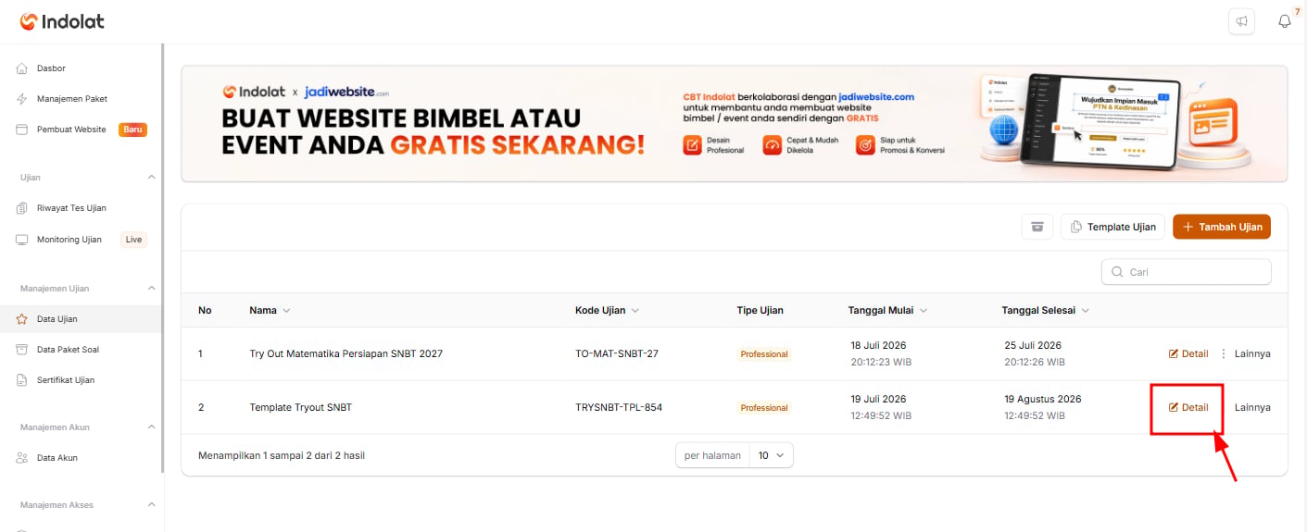This screenshot has height=532, width=1307.
Task: Open the announcements megaphone icon
Action: [1241, 21]
